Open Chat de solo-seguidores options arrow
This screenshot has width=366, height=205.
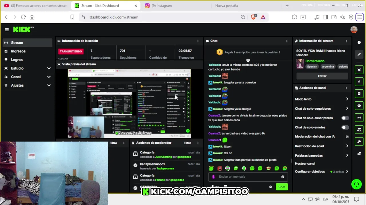tap(347, 108)
